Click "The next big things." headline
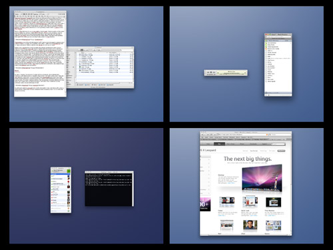This screenshot has height=250, width=333. pyautogui.click(x=248, y=159)
